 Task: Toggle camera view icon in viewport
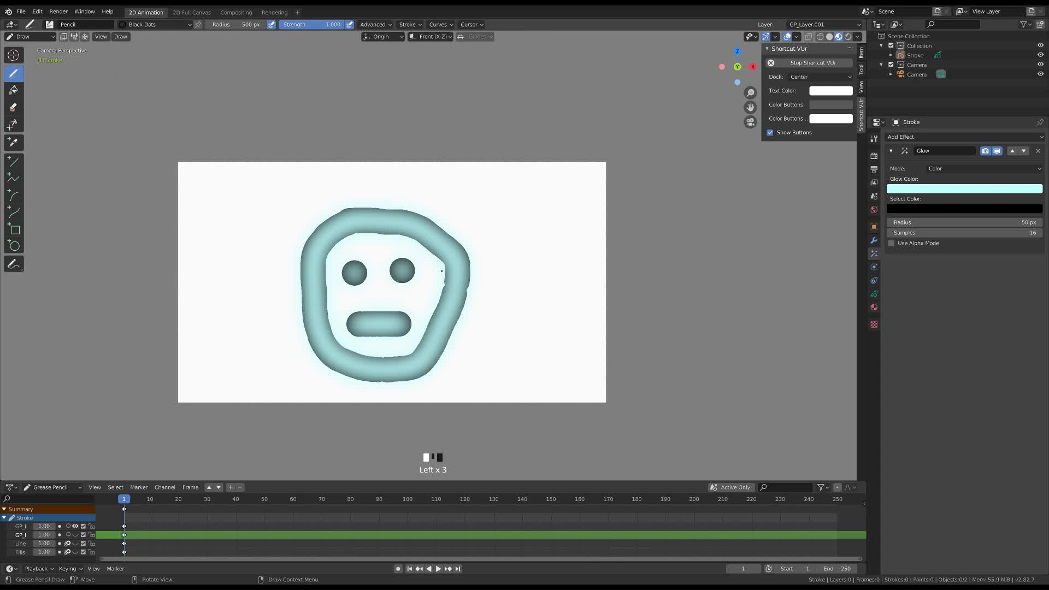click(750, 122)
